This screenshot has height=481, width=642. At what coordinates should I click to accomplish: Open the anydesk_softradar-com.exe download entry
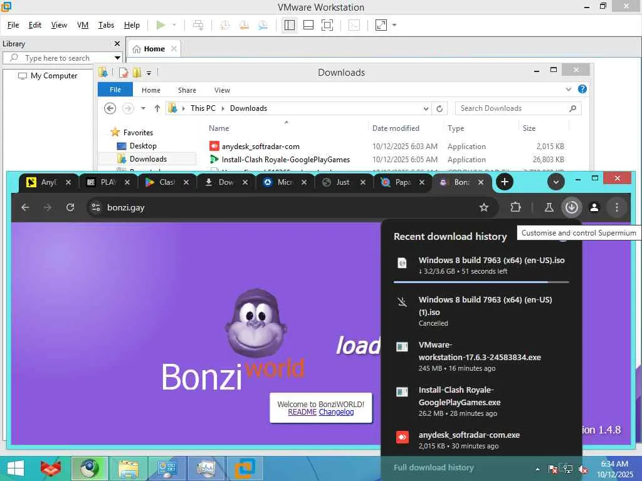click(x=481, y=440)
